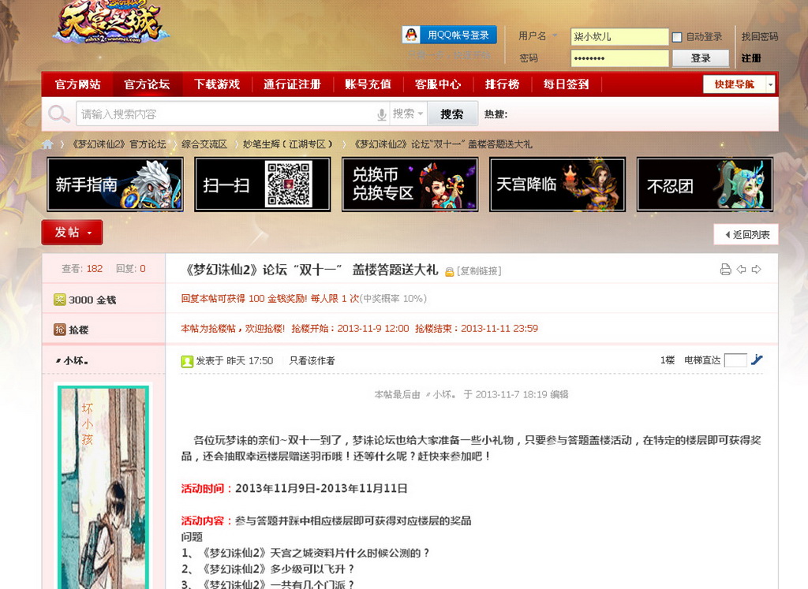Click the green poster status icon
The image size is (808, 589).
(187, 361)
